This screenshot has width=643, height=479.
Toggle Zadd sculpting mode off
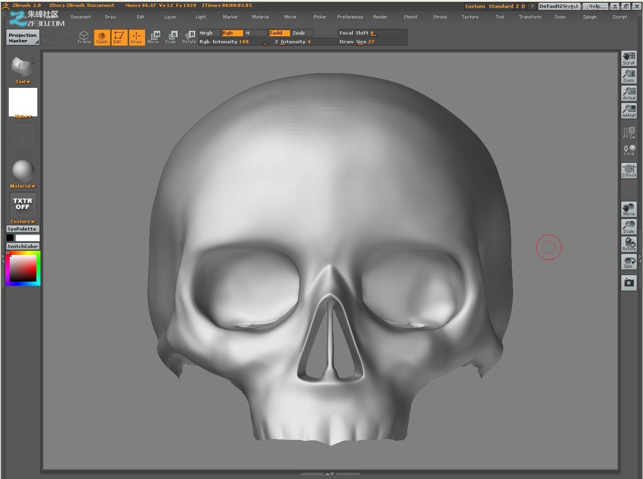278,33
